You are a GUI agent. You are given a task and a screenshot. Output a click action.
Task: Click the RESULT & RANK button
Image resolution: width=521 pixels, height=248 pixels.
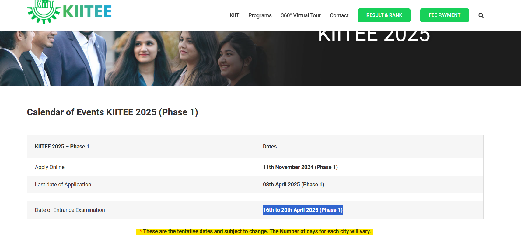click(384, 15)
